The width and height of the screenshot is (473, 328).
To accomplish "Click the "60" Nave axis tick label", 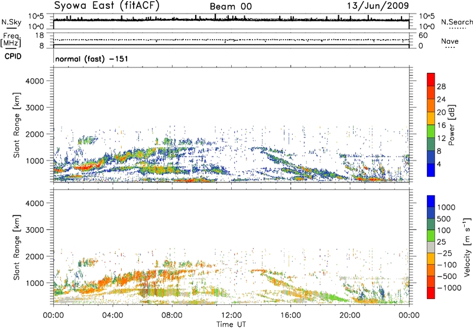I will tap(423, 36).
